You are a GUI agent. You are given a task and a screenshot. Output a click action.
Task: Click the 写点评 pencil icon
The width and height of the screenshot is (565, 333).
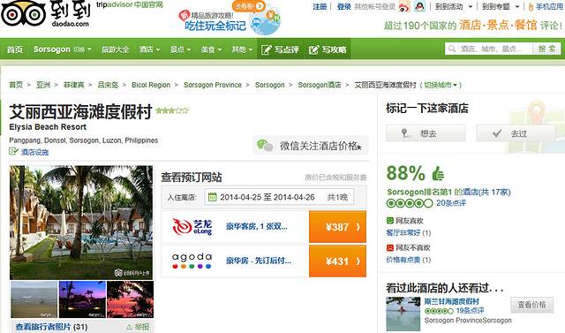[266, 49]
